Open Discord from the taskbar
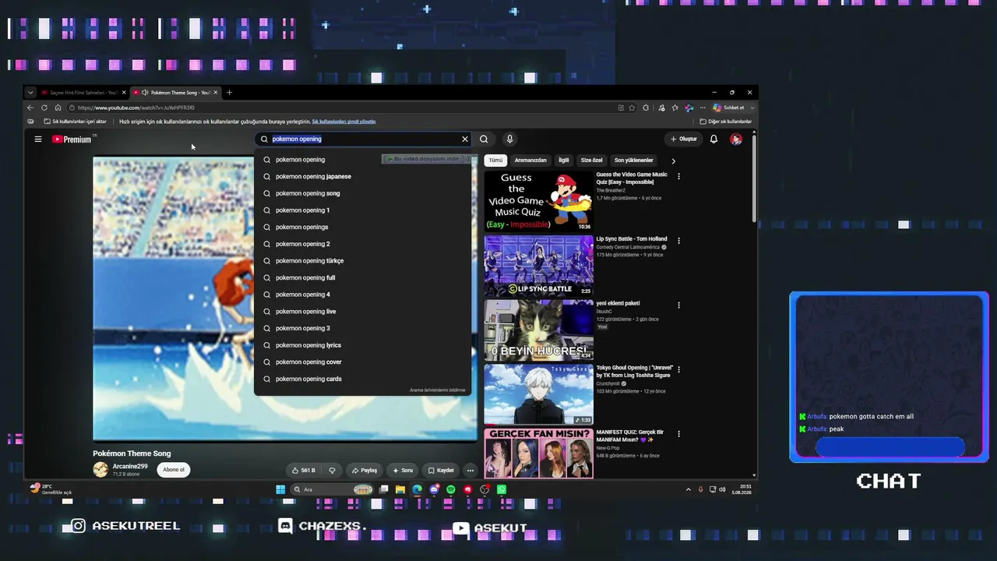The height and width of the screenshot is (561, 997). (434, 489)
